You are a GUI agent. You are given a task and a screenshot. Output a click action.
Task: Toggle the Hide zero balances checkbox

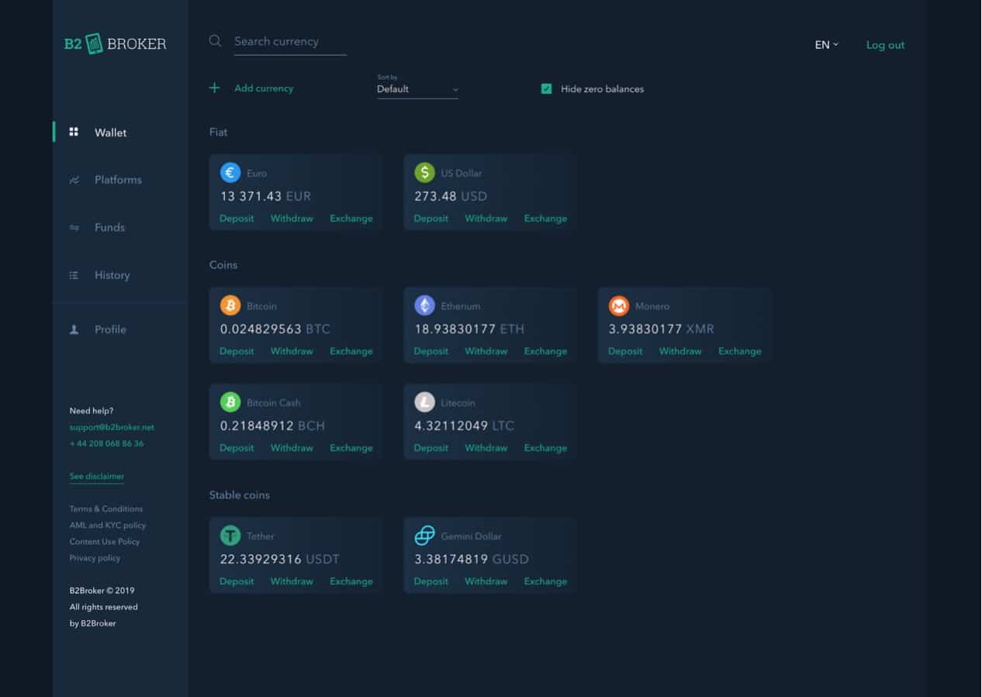[546, 89]
